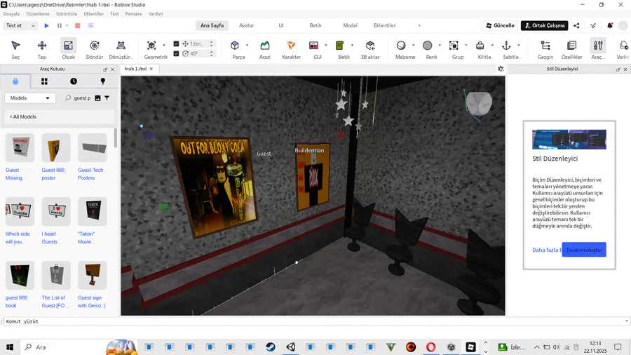This screenshot has height=355, width=631.
Task: Expand the GUI dropdown arrow
Action: coord(325,45)
